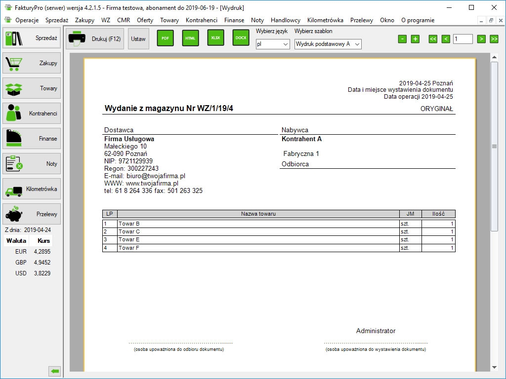Zoom in with the plus button
This screenshot has height=379, width=506.
tap(415, 39)
